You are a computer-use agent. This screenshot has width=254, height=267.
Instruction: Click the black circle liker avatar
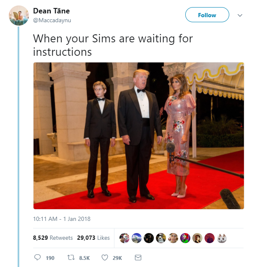[x=149, y=238]
